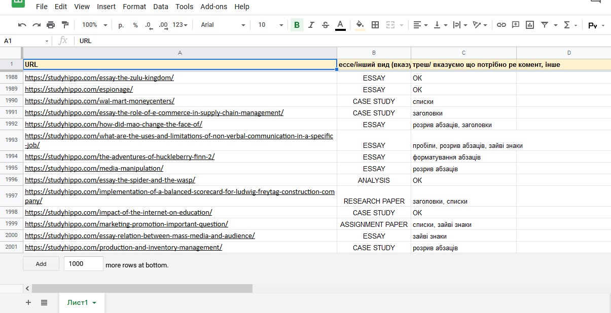Toggle strikethrough formatting
The width and height of the screenshot is (611, 313).
click(326, 25)
